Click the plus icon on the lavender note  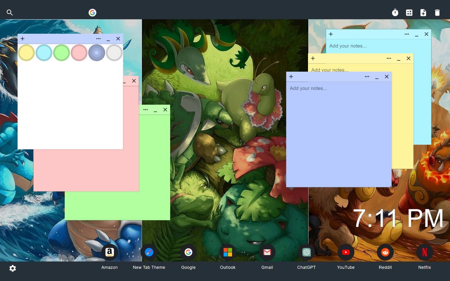pos(291,77)
